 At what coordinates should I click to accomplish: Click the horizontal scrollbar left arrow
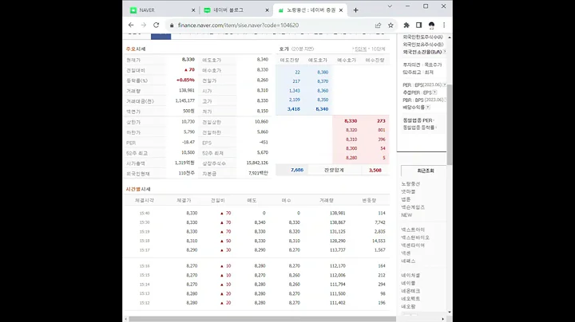pyautogui.click(x=126, y=319)
